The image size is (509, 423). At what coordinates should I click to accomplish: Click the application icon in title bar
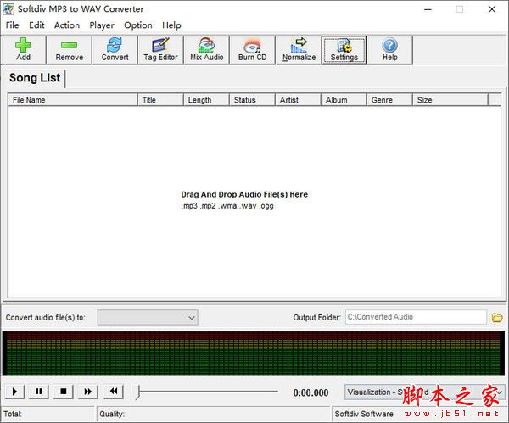(x=8, y=9)
